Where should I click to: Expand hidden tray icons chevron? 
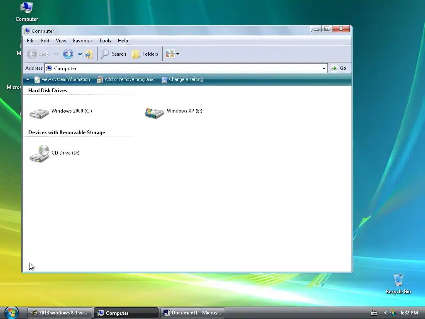click(x=385, y=313)
